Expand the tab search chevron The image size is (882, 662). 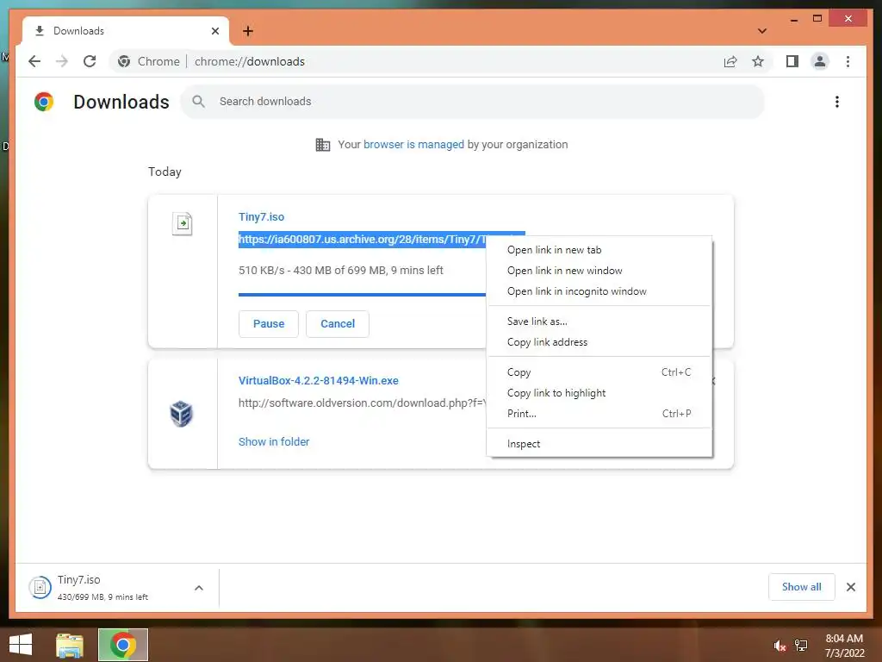pyautogui.click(x=762, y=31)
